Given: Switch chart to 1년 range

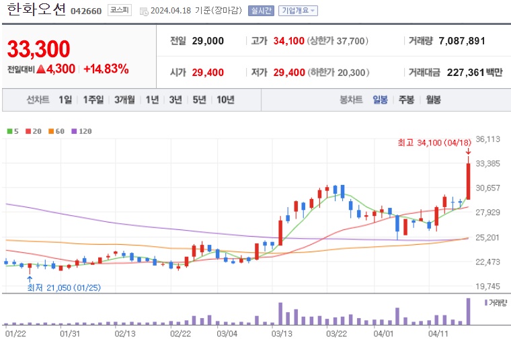Looking at the screenshot, I should pos(152,100).
